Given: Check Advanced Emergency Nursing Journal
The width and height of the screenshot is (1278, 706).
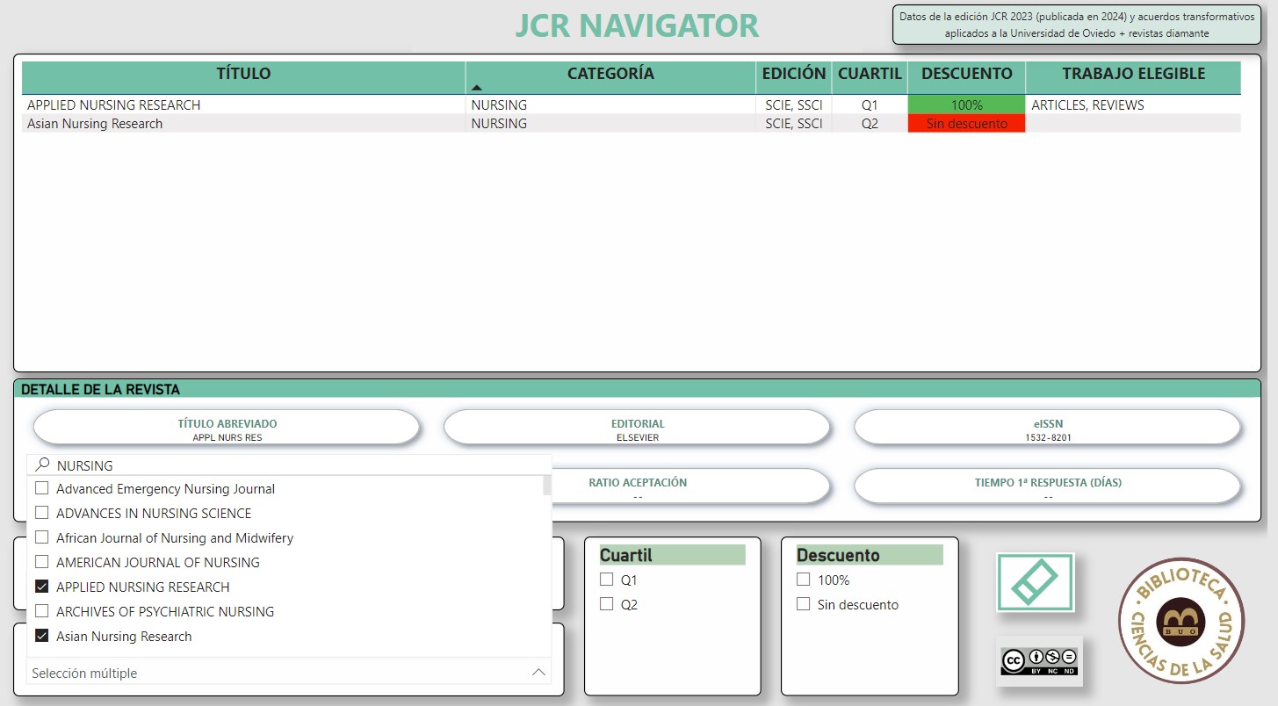Looking at the screenshot, I should pos(41,488).
